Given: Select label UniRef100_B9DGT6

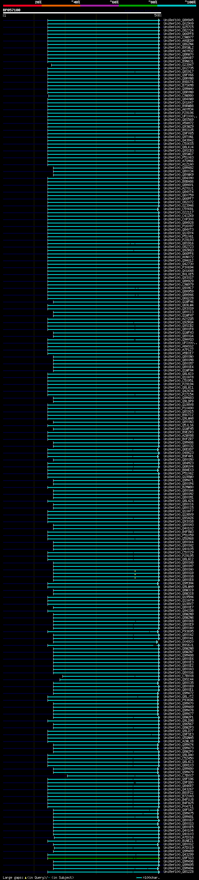Looking at the screenshot, I should pos(178,82).
